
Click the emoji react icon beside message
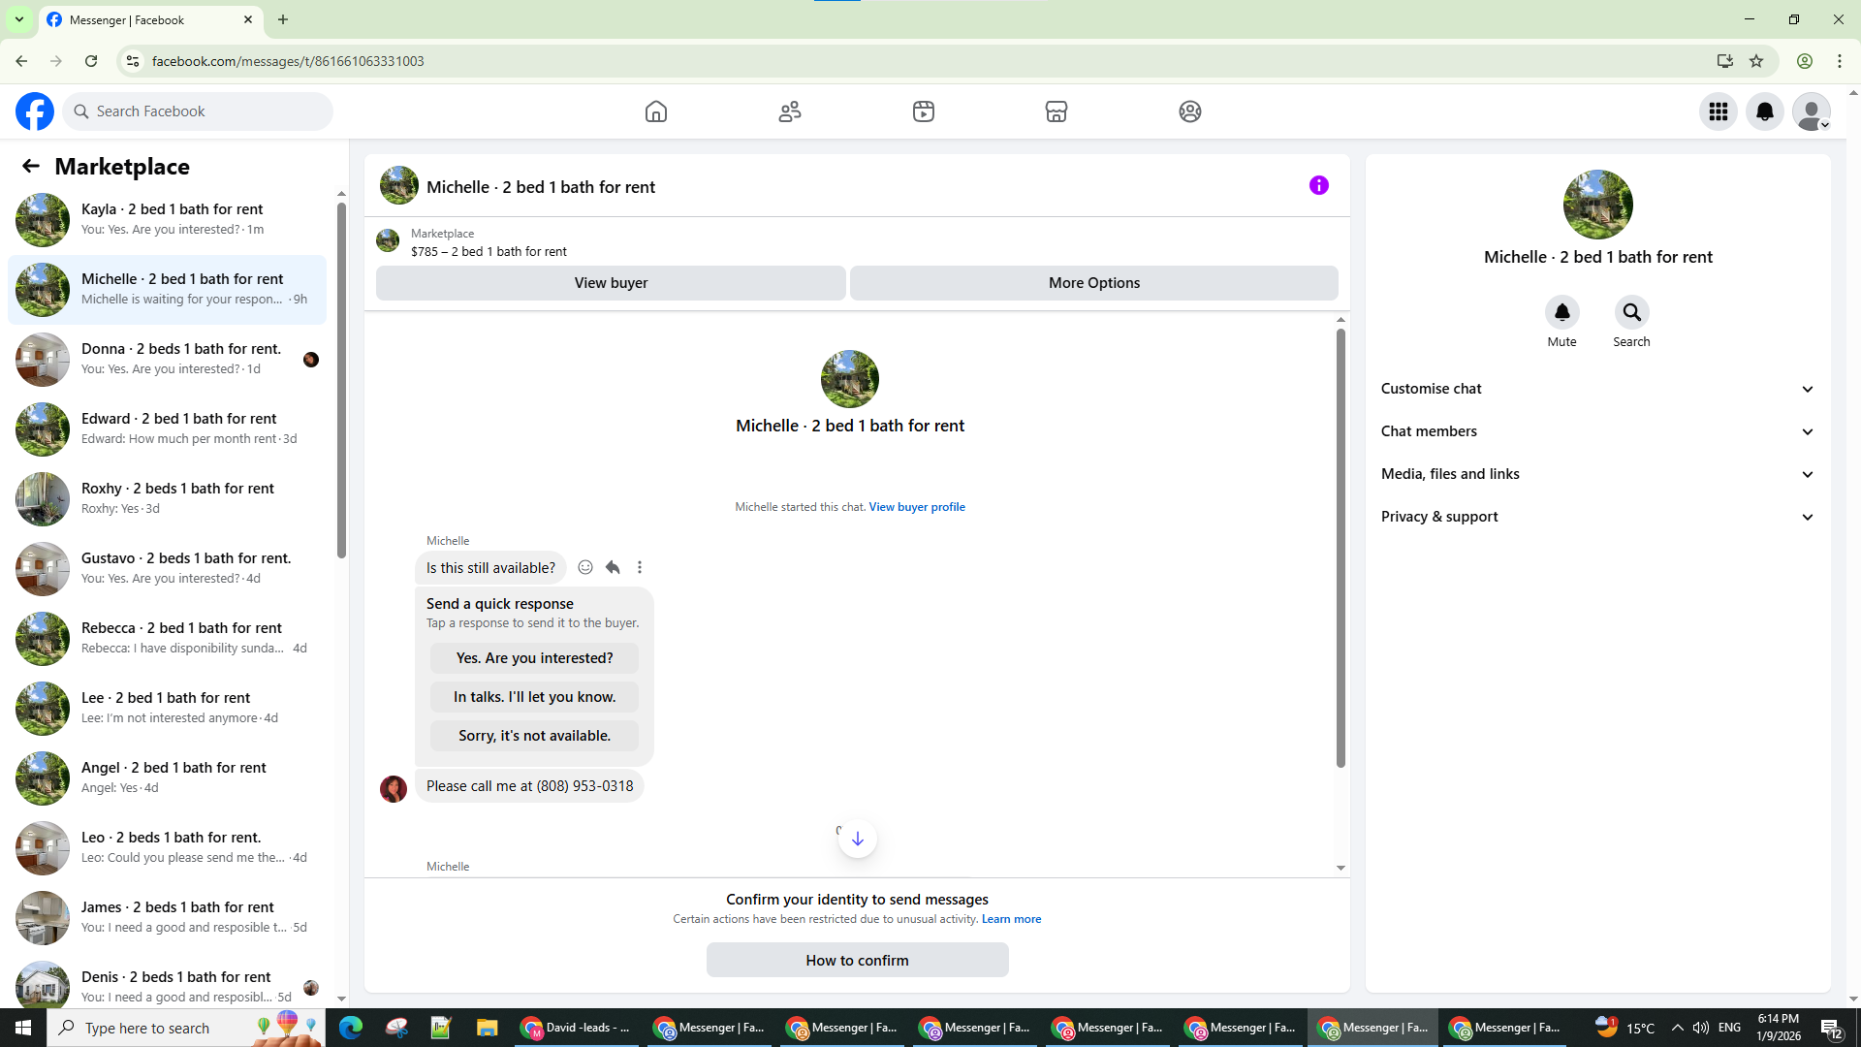pyautogui.click(x=585, y=567)
